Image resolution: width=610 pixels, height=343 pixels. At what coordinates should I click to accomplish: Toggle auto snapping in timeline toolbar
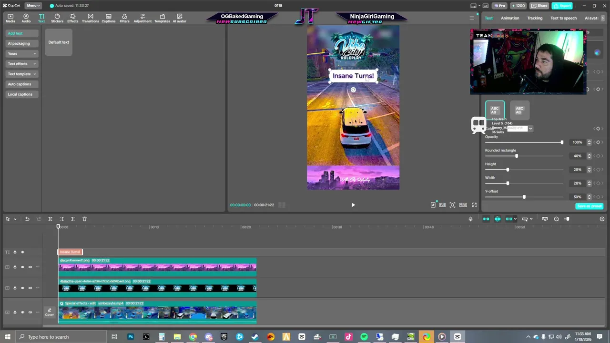498,219
